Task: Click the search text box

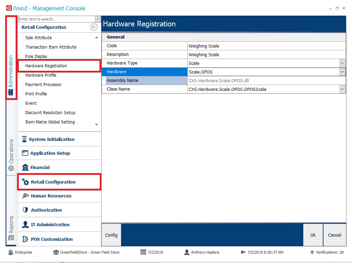Action: (57, 19)
